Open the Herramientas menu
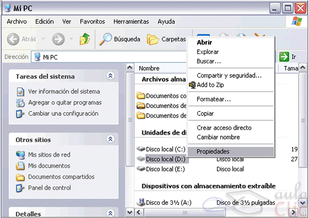Viewport: 309px width, 218px height. (131, 22)
